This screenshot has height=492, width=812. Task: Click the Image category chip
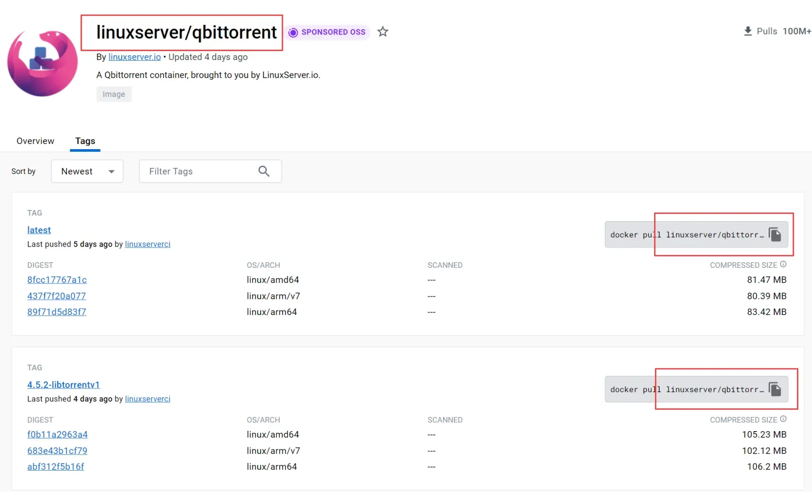[x=114, y=94]
